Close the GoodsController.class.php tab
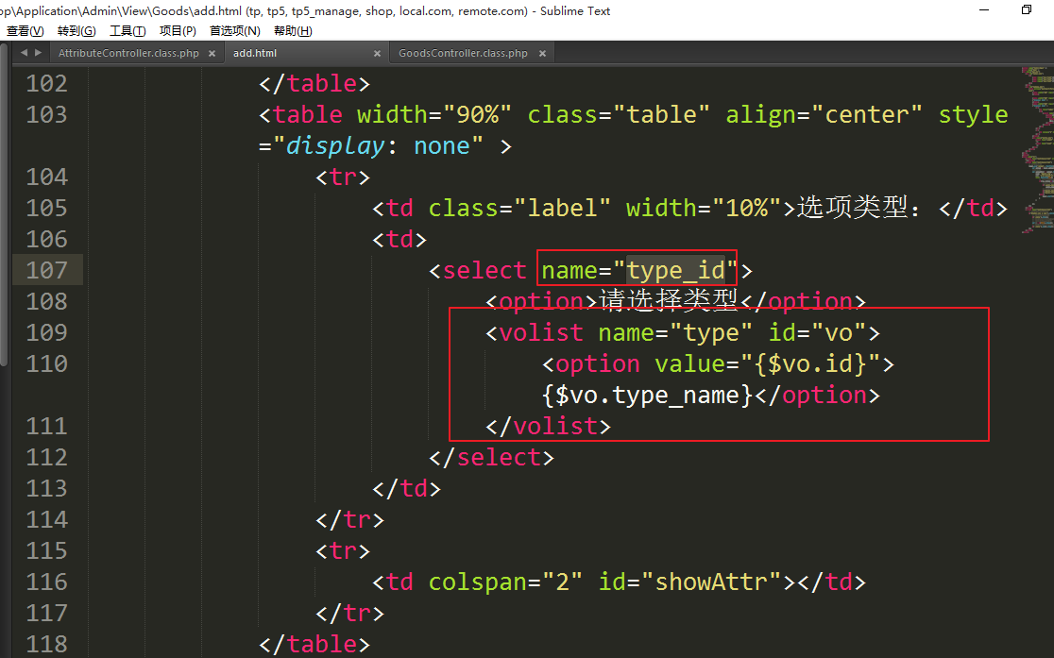 pos(543,54)
